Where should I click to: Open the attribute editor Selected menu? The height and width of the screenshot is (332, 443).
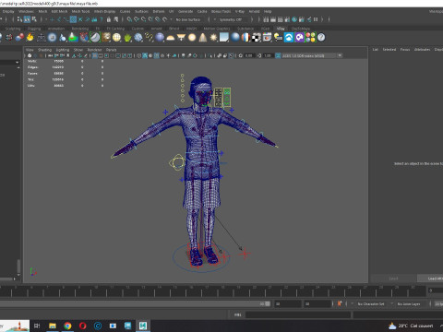click(389, 50)
